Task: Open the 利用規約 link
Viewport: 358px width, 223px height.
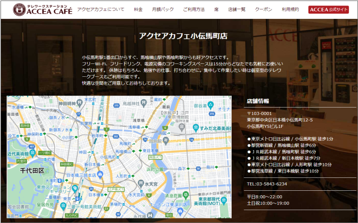Action: click(290, 9)
